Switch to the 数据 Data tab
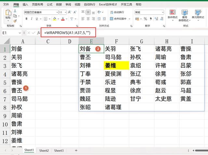The width and height of the screenshot is (208, 155). 59,5
